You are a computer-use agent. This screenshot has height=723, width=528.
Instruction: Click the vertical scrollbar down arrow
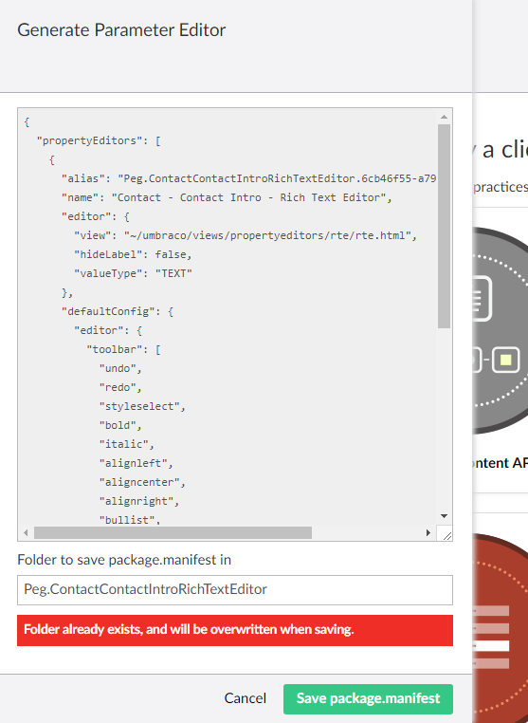coord(444,516)
